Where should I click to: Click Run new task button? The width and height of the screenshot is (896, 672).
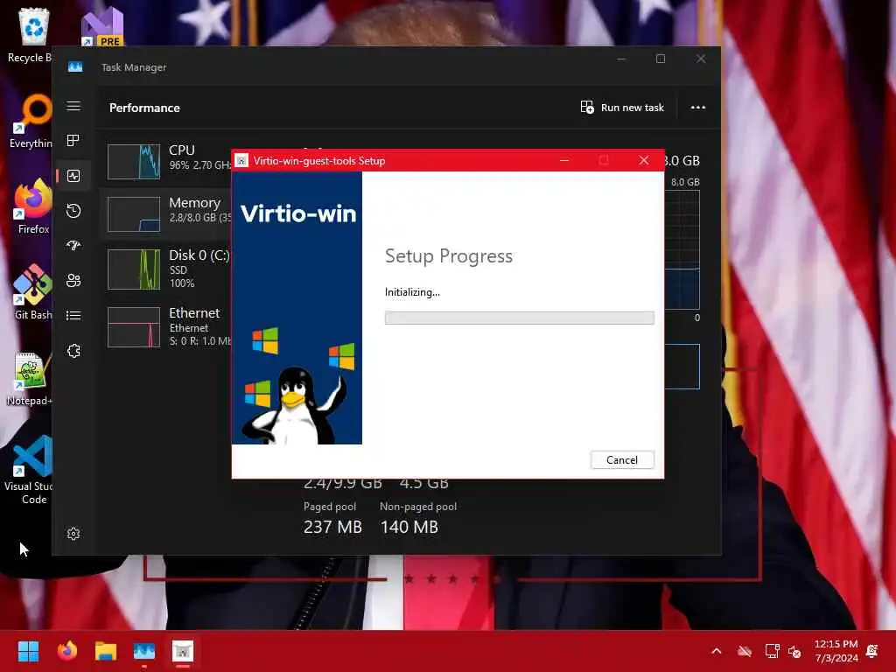tap(622, 108)
